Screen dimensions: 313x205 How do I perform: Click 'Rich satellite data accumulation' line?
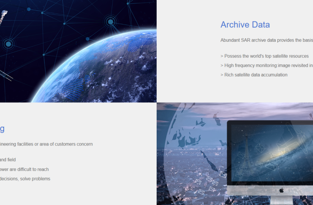pyautogui.click(x=254, y=75)
